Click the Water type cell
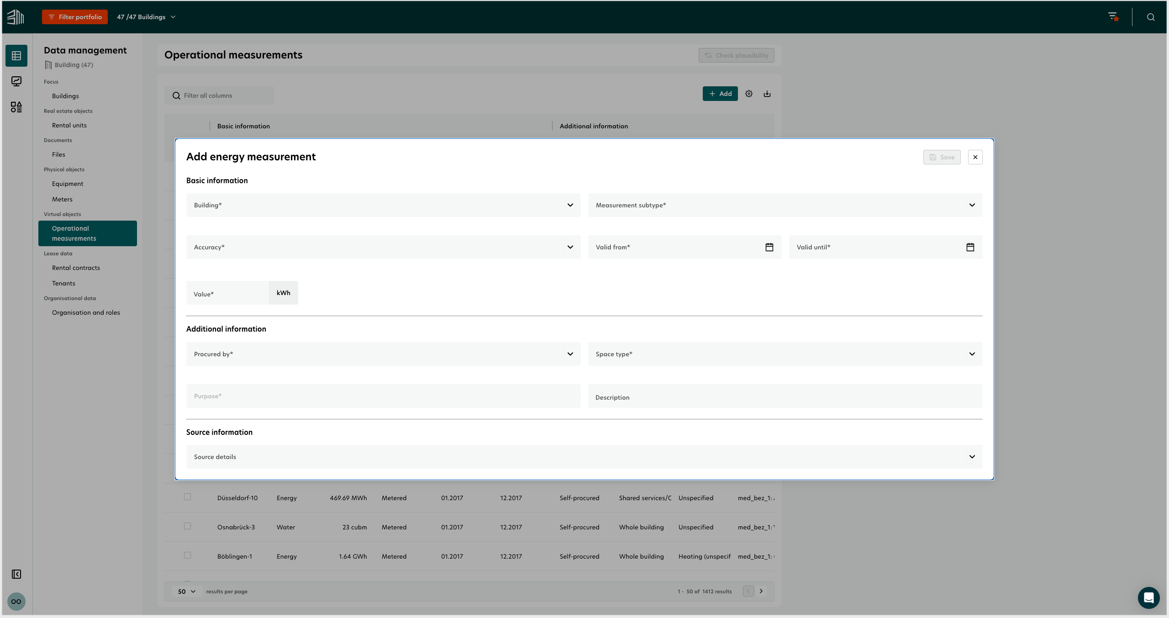The height and width of the screenshot is (618, 1169). click(286, 527)
